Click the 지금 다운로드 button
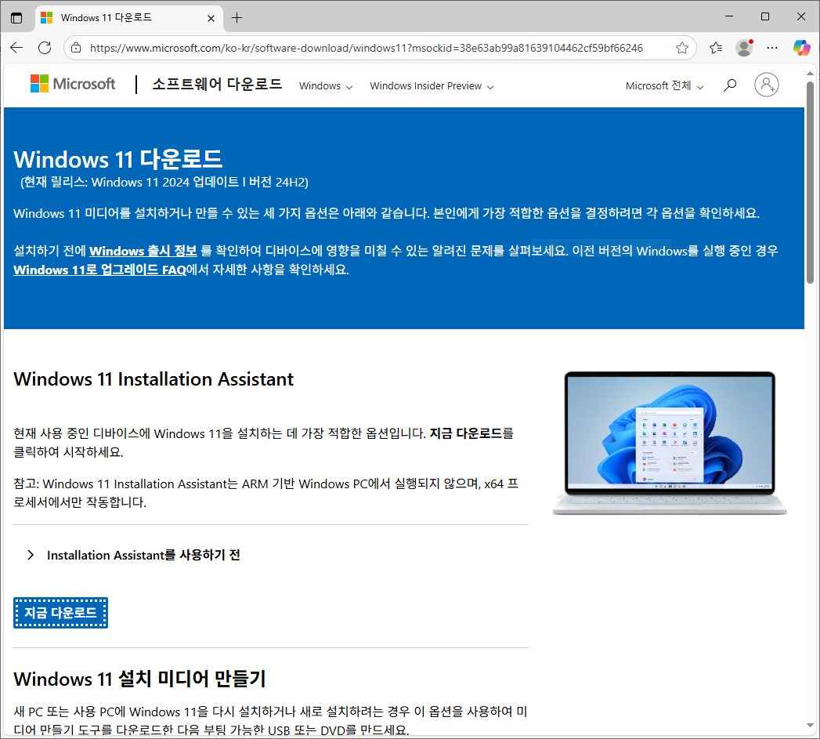 (x=60, y=613)
